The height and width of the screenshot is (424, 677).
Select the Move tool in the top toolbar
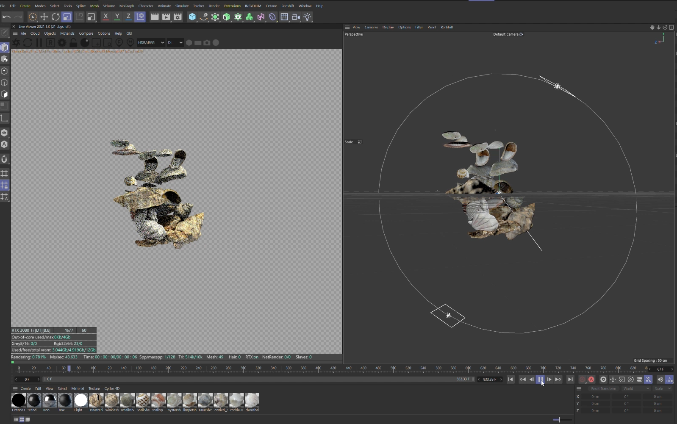pos(44,17)
